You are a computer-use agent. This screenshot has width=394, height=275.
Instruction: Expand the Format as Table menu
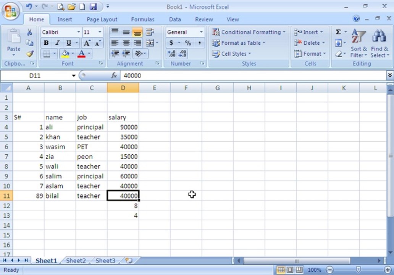239,43
